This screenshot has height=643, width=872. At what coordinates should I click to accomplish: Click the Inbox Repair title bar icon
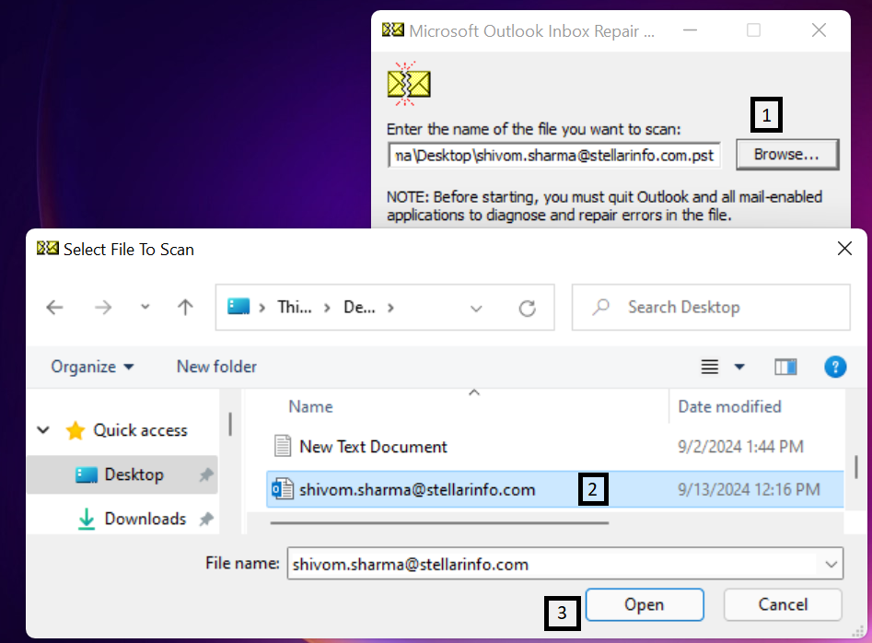coord(392,29)
